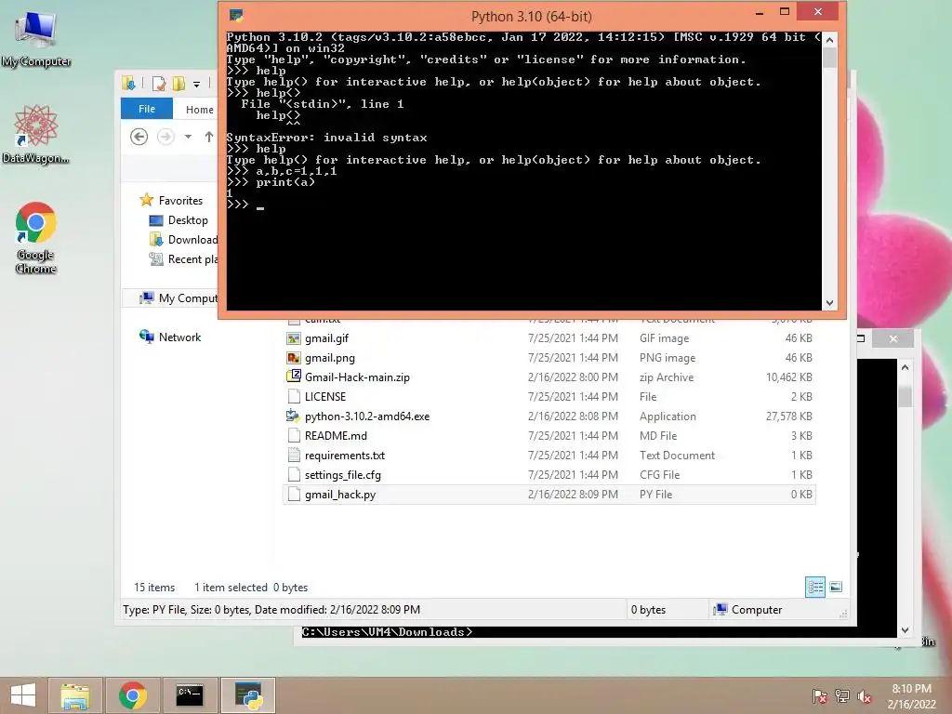Open the Home ribbon tab in Explorer
Screen dimensions: 952x714
pos(199,110)
